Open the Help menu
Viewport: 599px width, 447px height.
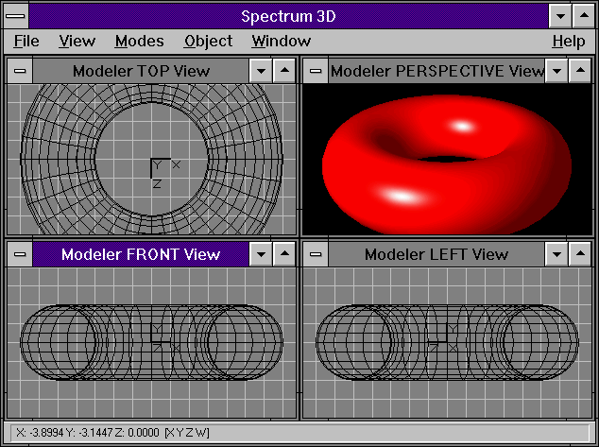[568, 41]
